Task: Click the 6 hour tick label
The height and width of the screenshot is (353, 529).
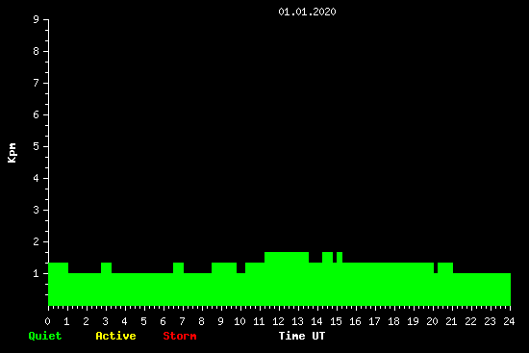Action: [163, 321]
